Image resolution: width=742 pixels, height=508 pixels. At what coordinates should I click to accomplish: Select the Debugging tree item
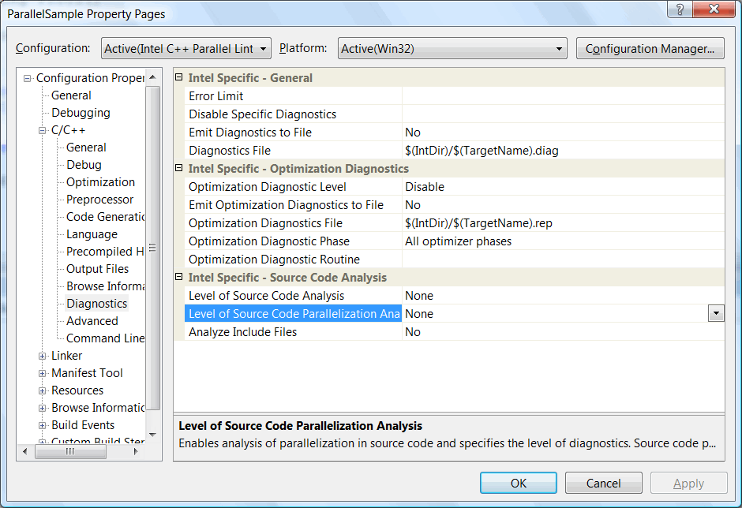click(x=81, y=113)
